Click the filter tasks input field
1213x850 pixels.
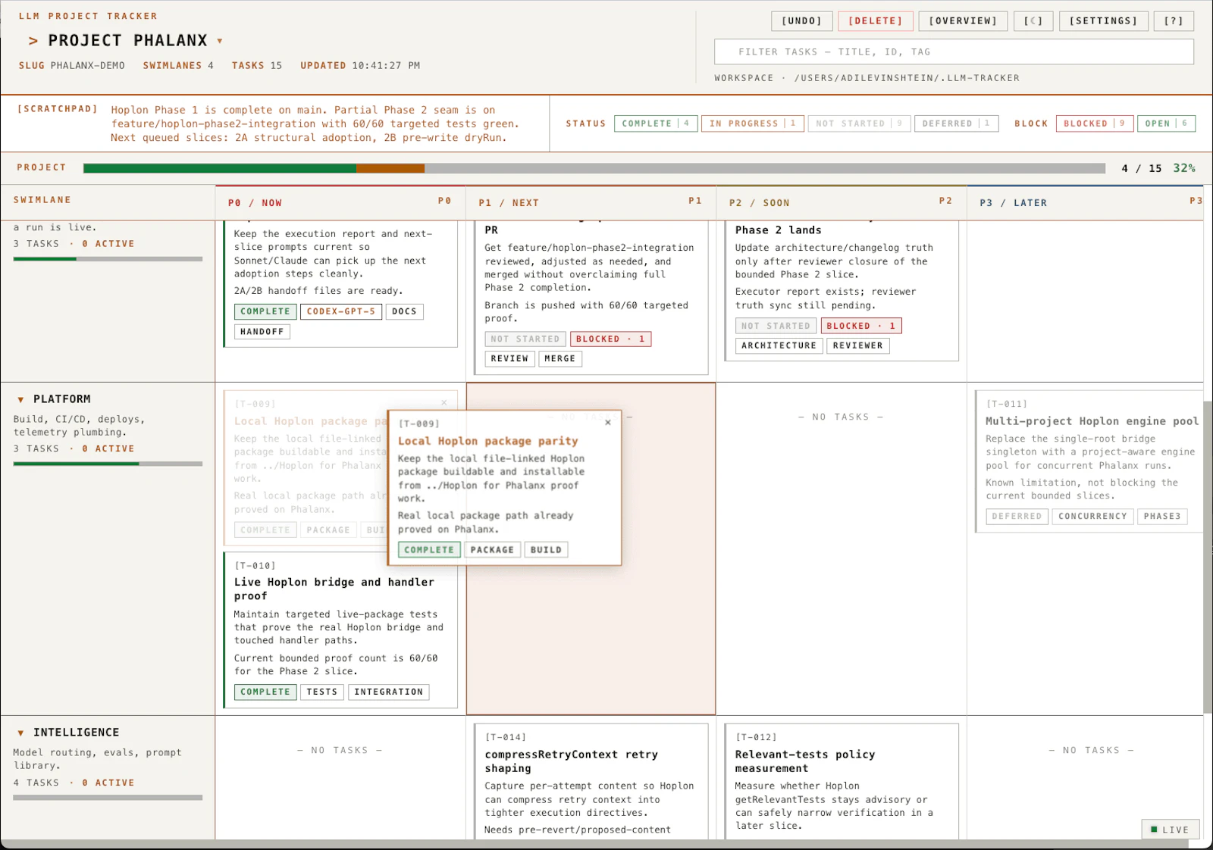955,52
